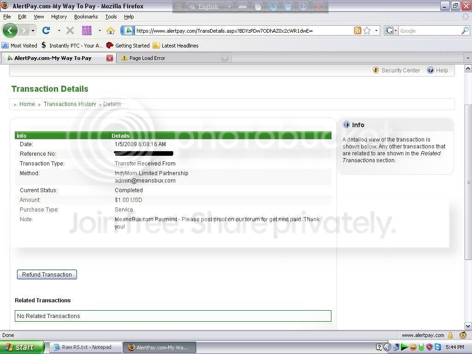The image size is (472, 354).
Task: Click the green arrow tray icon
Action: coord(404,348)
